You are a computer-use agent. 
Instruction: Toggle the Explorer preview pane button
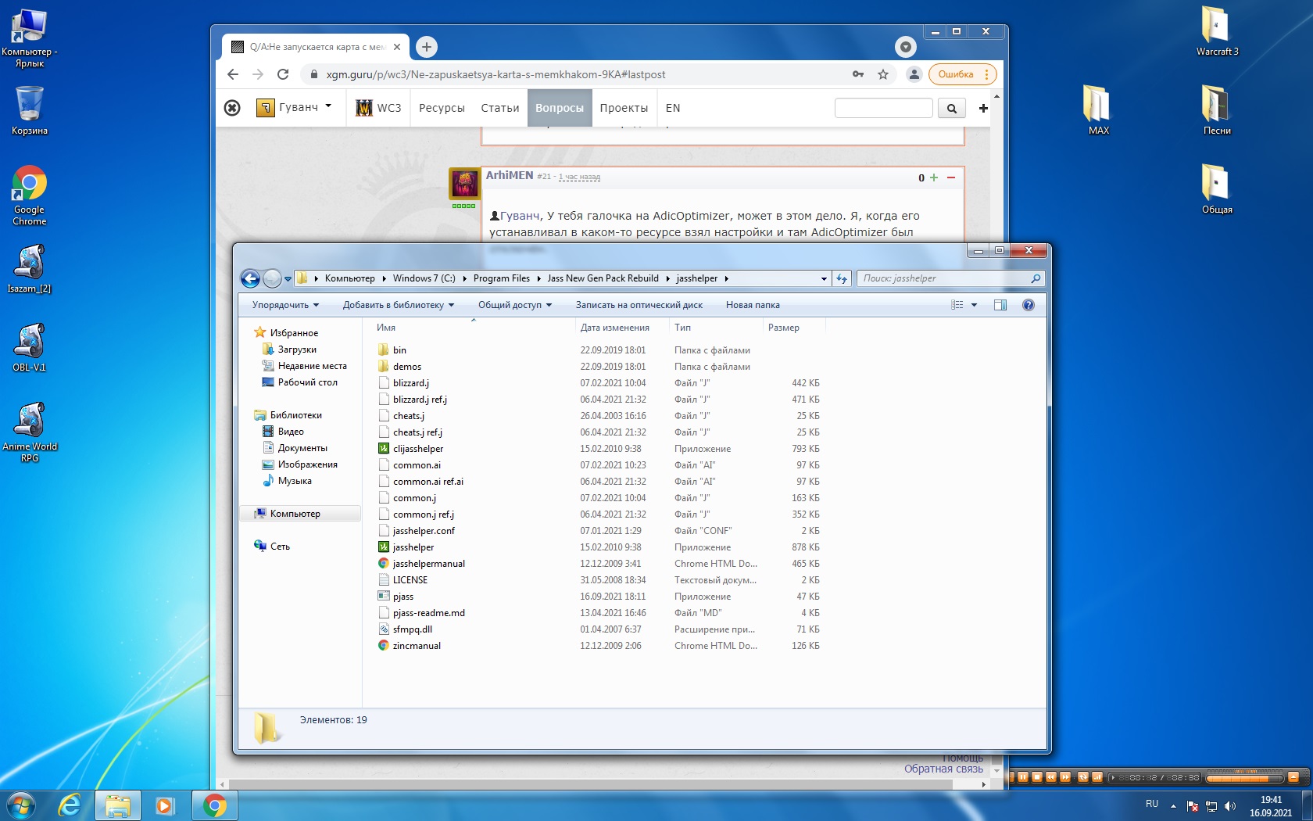pyautogui.click(x=1000, y=305)
